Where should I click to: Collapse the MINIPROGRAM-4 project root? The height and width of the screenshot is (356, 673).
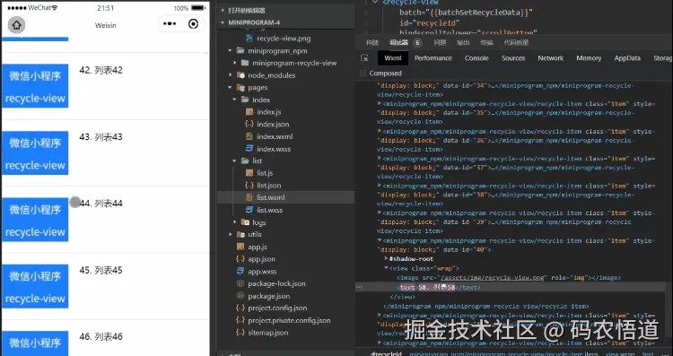223,22
